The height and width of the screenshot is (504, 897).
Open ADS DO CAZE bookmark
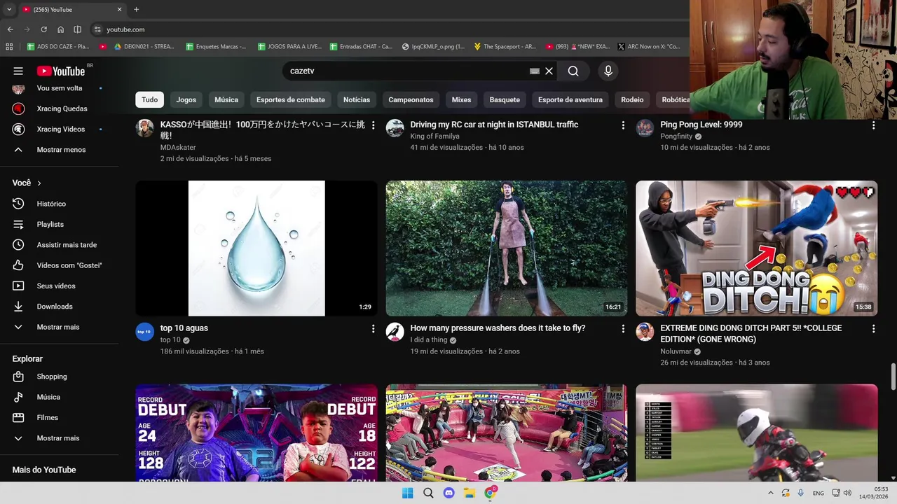(x=58, y=47)
